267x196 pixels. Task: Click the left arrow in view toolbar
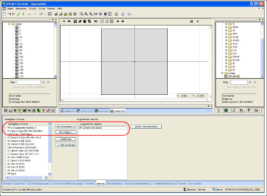(x=118, y=21)
